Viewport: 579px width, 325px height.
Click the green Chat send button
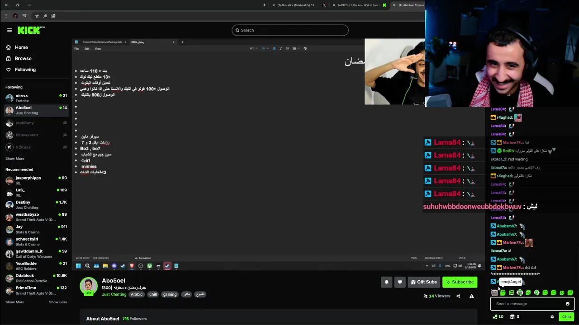[x=566, y=317]
